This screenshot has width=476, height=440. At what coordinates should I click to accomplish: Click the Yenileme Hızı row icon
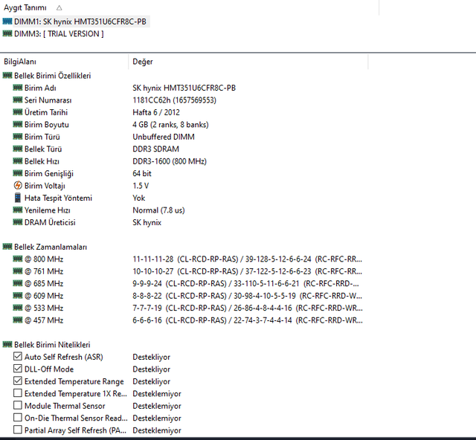tap(18, 210)
